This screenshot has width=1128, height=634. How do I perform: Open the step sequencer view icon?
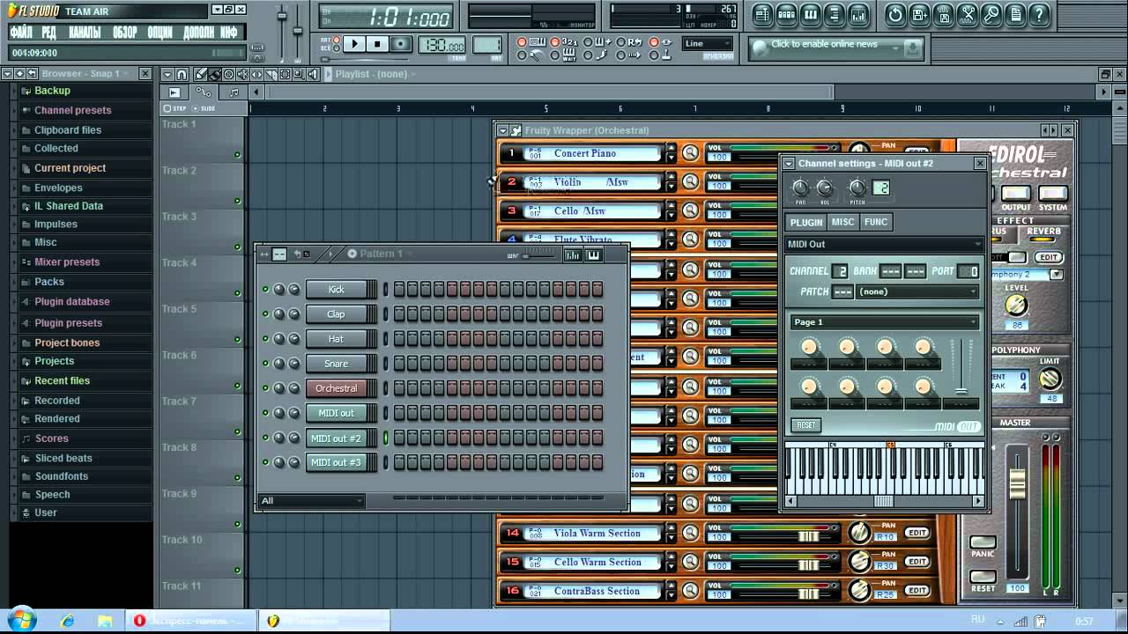click(x=787, y=14)
